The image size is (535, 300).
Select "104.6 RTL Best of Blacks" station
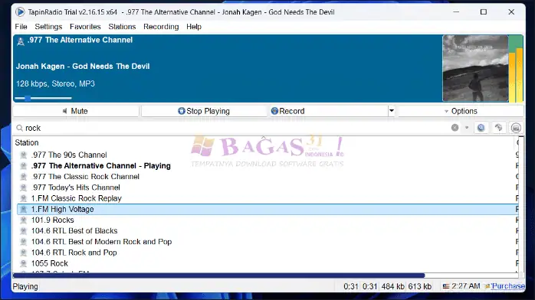click(x=74, y=231)
